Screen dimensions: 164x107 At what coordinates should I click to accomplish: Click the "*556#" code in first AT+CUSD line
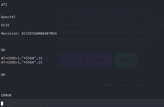[30, 58]
